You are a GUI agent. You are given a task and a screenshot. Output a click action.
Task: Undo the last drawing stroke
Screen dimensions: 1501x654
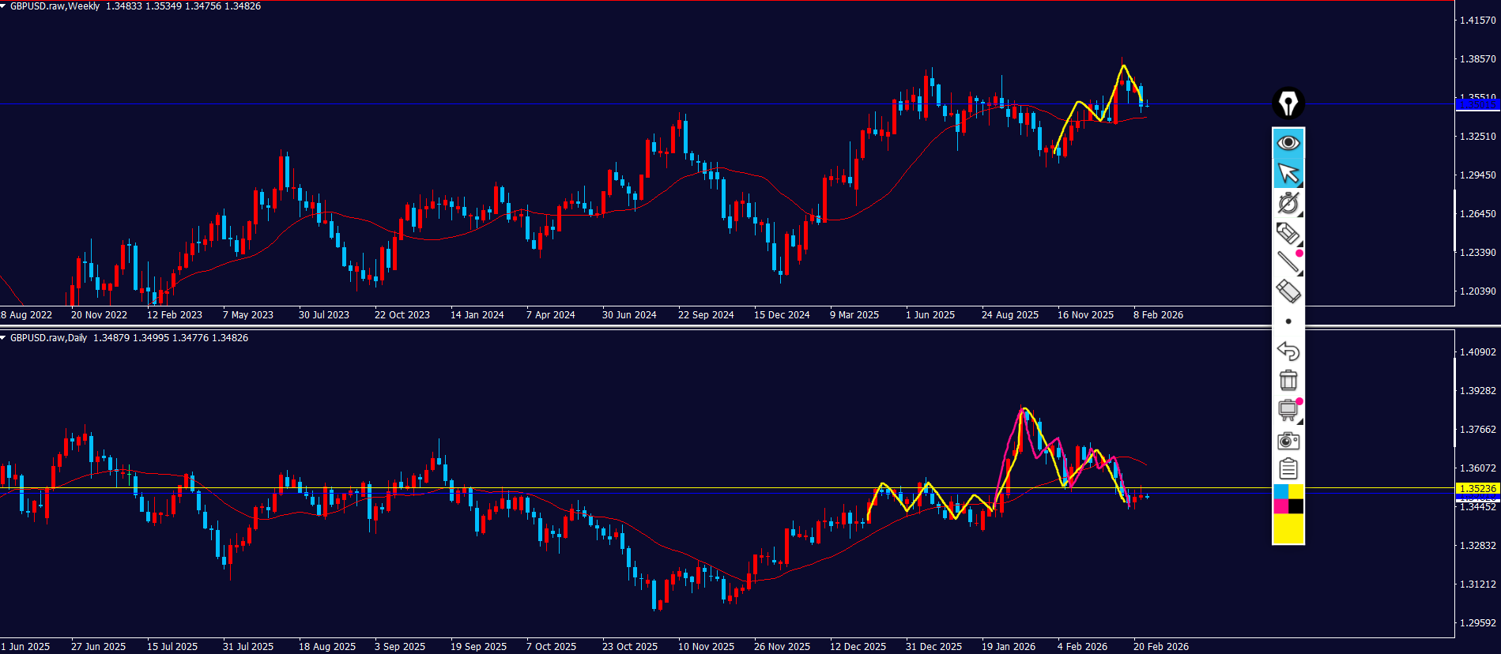[1288, 351]
